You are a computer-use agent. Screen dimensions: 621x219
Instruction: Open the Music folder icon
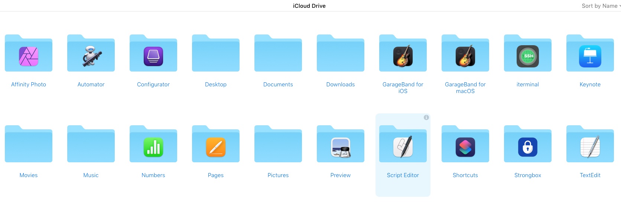point(91,144)
